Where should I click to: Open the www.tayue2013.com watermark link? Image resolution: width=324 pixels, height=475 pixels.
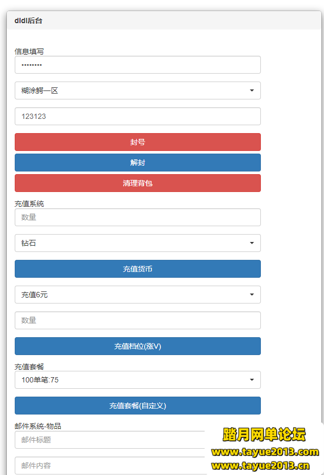265,452
